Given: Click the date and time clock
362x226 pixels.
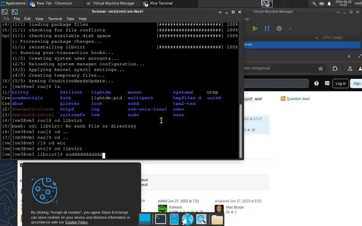Looking at the screenshot, I should pyautogui.click(x=343, y=3).
